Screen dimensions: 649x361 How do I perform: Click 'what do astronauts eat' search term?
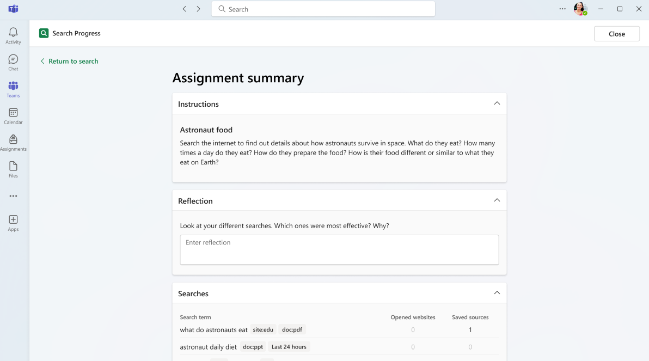pyautogui.click(x=213, y=330)
